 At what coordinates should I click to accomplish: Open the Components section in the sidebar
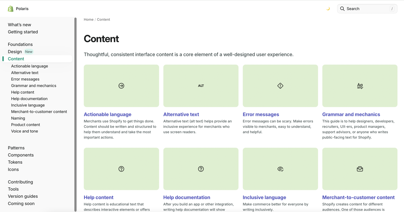(21, 155)
